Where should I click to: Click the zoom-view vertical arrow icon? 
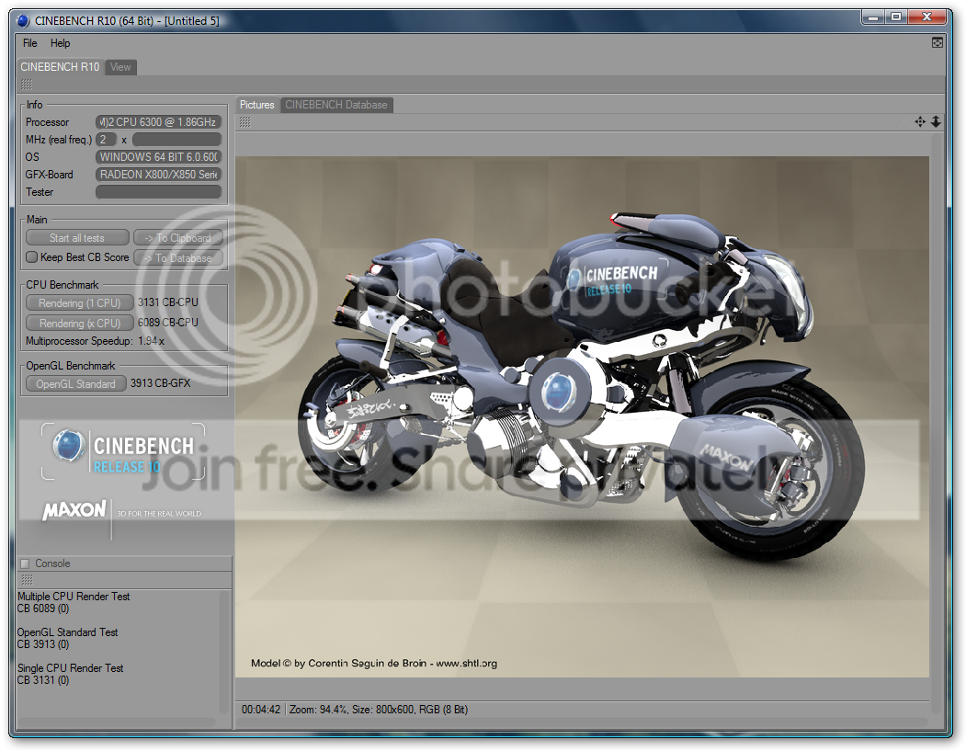(936, 122)
